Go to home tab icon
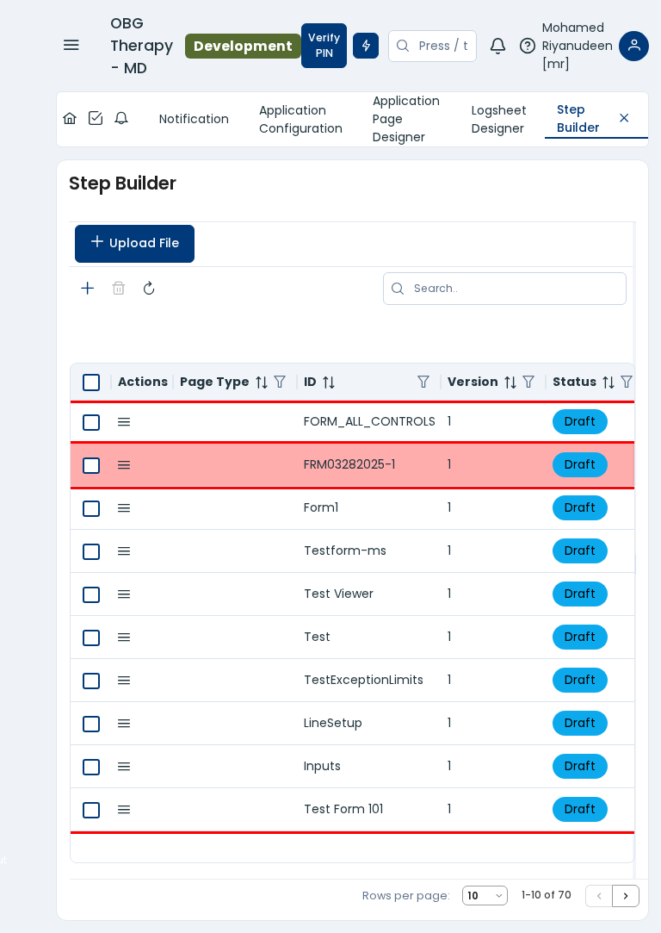The width and height of the screenshot is (661, 933). pos(70,118)
